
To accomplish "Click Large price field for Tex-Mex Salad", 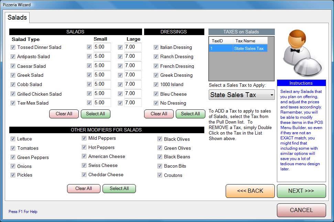I will (133, 103).
